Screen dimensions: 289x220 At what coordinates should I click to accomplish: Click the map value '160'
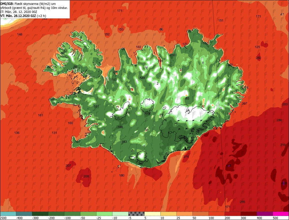[70, 123]
